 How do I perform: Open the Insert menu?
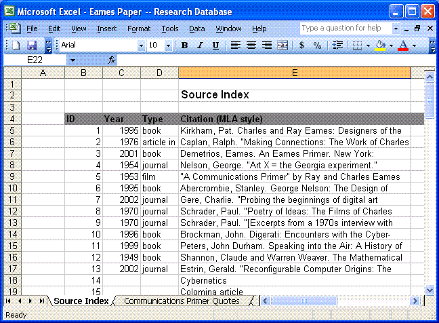[x=106, y=28]
